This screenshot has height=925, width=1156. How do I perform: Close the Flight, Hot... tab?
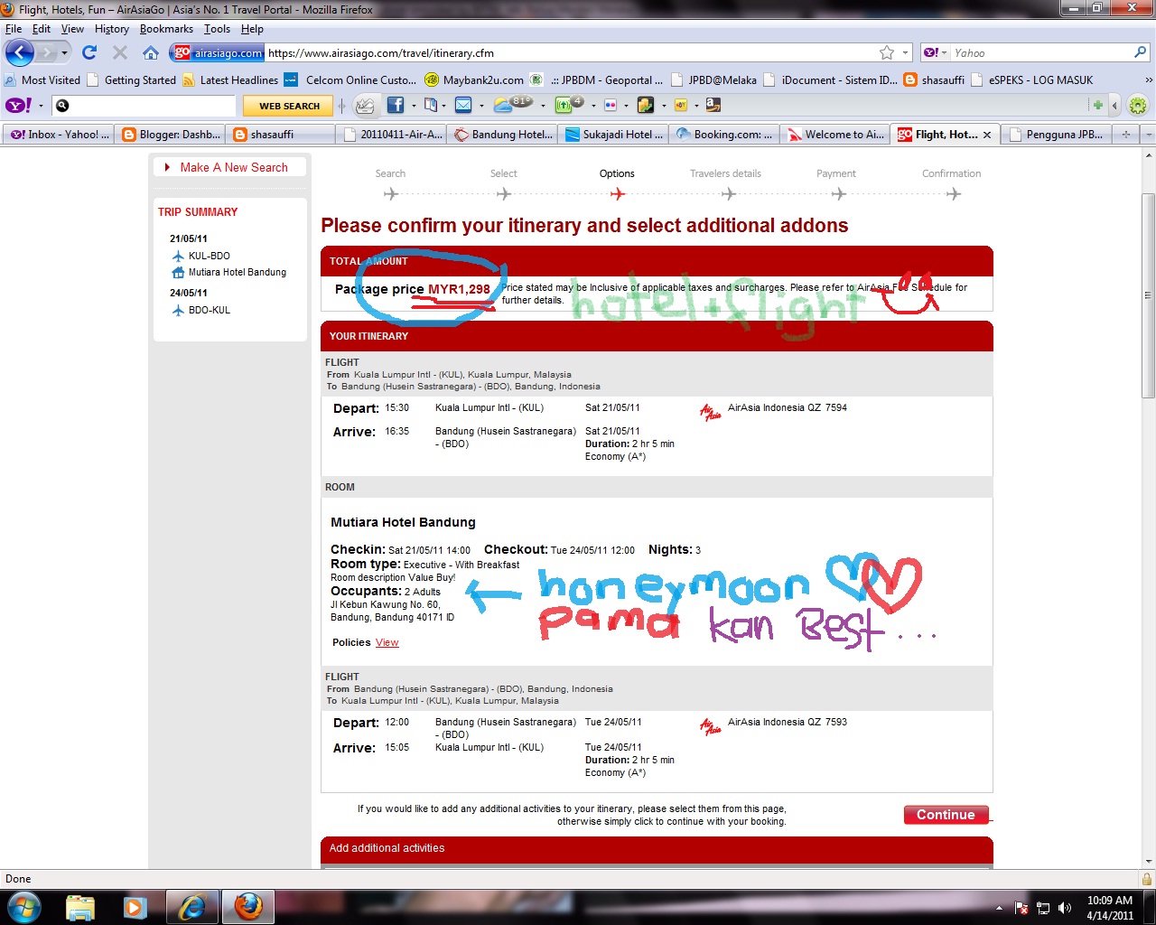[x=987, y=135]
